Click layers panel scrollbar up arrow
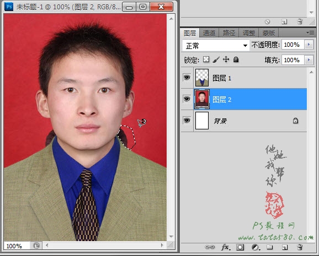Screen dimensions: 319x256 (x=311, y=72)
